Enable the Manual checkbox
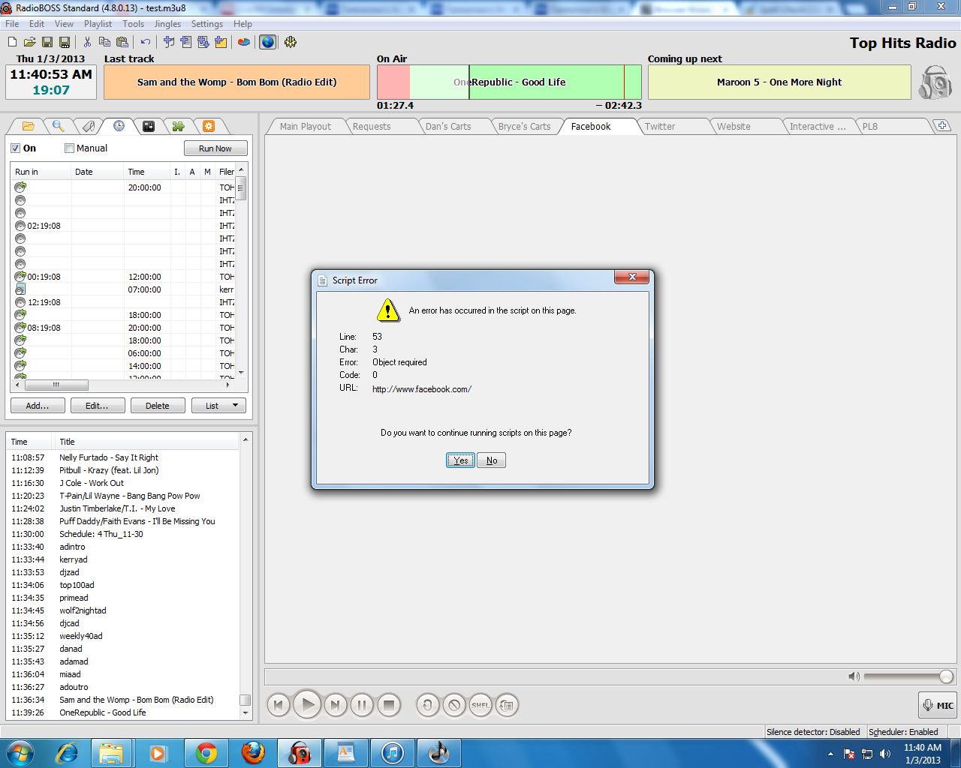Image resolution: width=961 pixels, height=768 pixels. coord(70,148)
